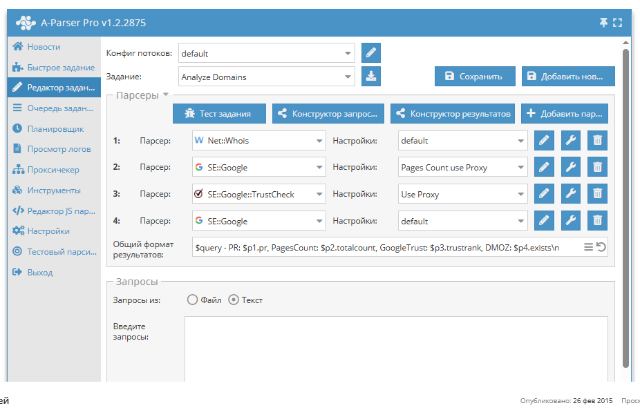
Task: Click the download icon beside the Задание dropdown
Action: click(x=371, y=76)
